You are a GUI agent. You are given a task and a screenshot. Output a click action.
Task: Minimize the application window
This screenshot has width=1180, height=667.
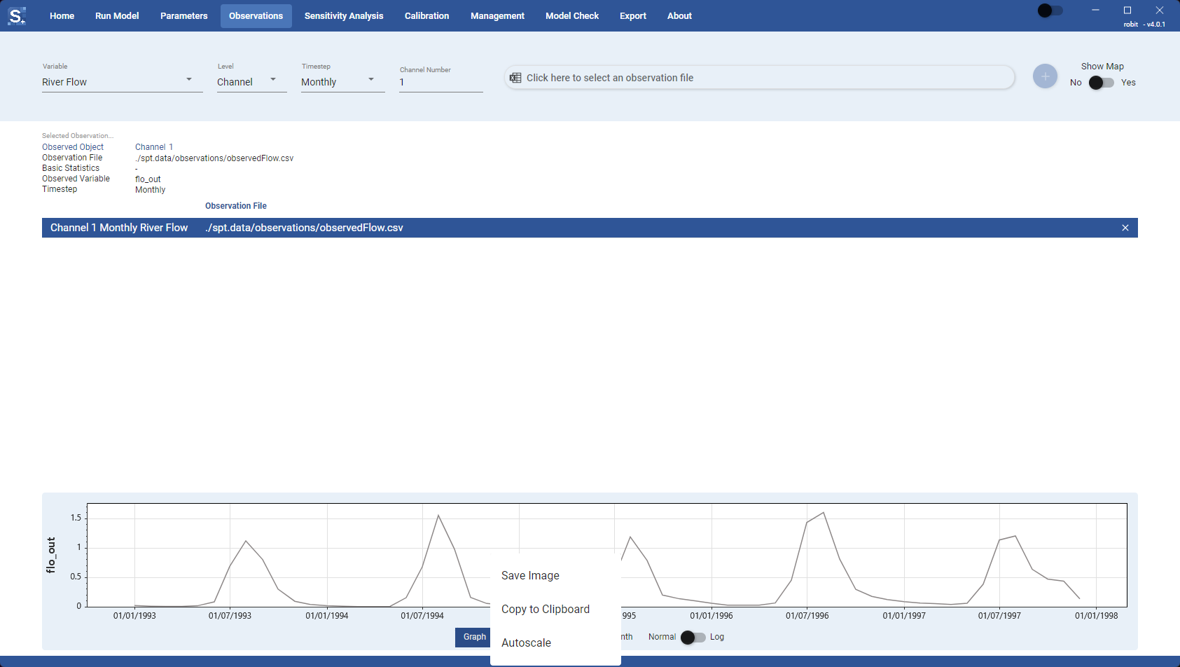1095,10
